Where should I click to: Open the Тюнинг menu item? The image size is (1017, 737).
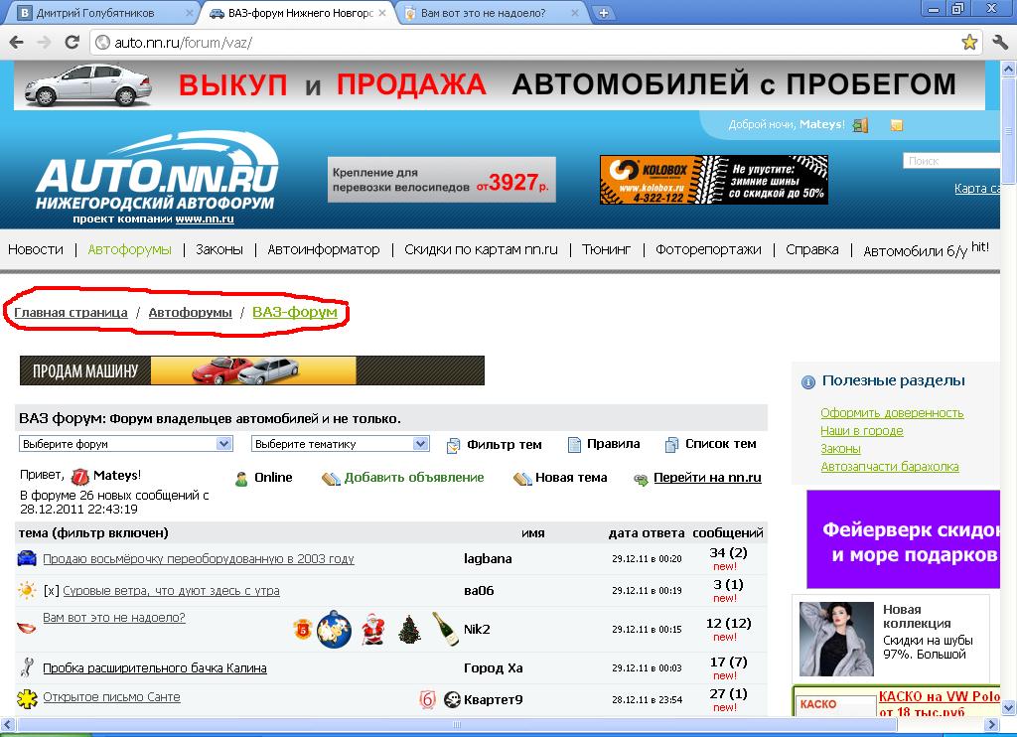pyautogui.click(x=607, y=249)
